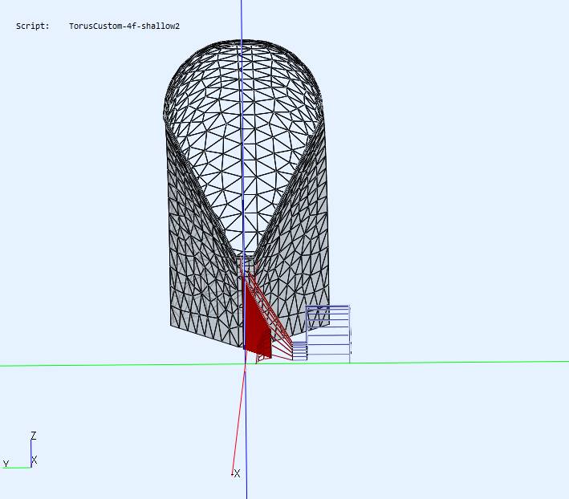Click the Y label on orientation gizmo

[x=6, y=463]
